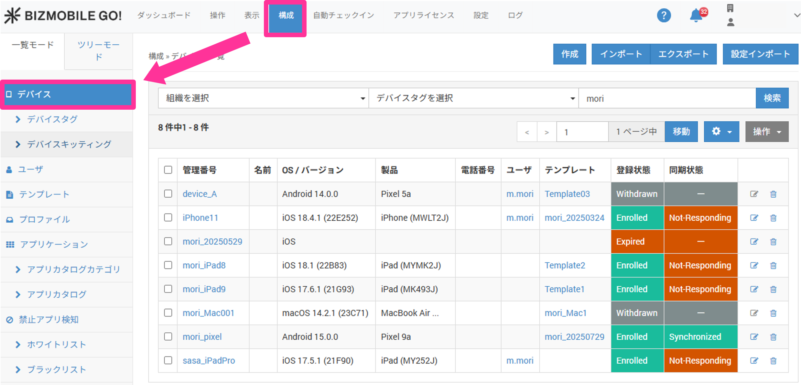This screenshot has height=385, width=801.
Task: Tick the checkbox for mori_iPad8
Action: [x=168, y=265]
